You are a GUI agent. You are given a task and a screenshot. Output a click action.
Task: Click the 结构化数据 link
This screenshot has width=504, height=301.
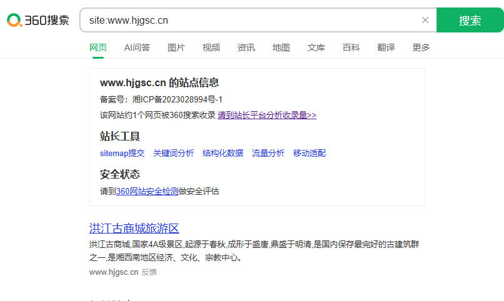click(x=222, y=153)
